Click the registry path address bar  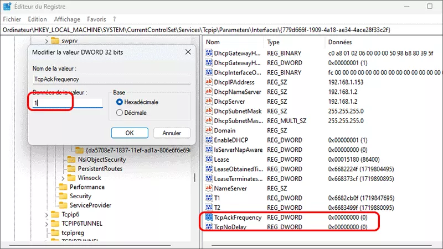(221, 29)
